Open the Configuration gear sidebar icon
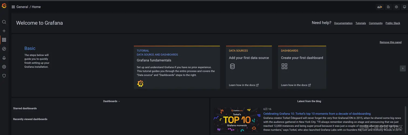408x135 pixels. (x=4, y=67)
